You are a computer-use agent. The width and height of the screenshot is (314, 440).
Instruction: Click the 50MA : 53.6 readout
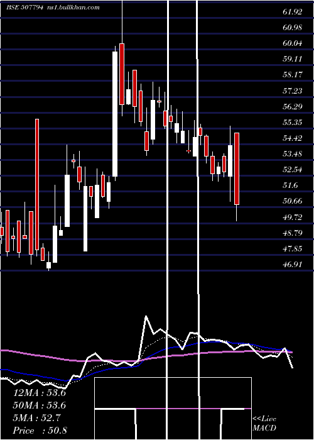39,405
